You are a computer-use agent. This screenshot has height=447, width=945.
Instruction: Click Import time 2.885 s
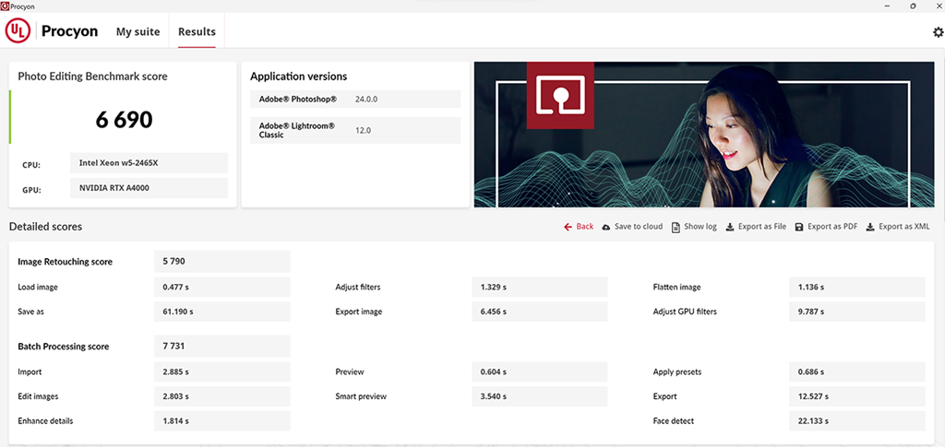tap(222, 371)
